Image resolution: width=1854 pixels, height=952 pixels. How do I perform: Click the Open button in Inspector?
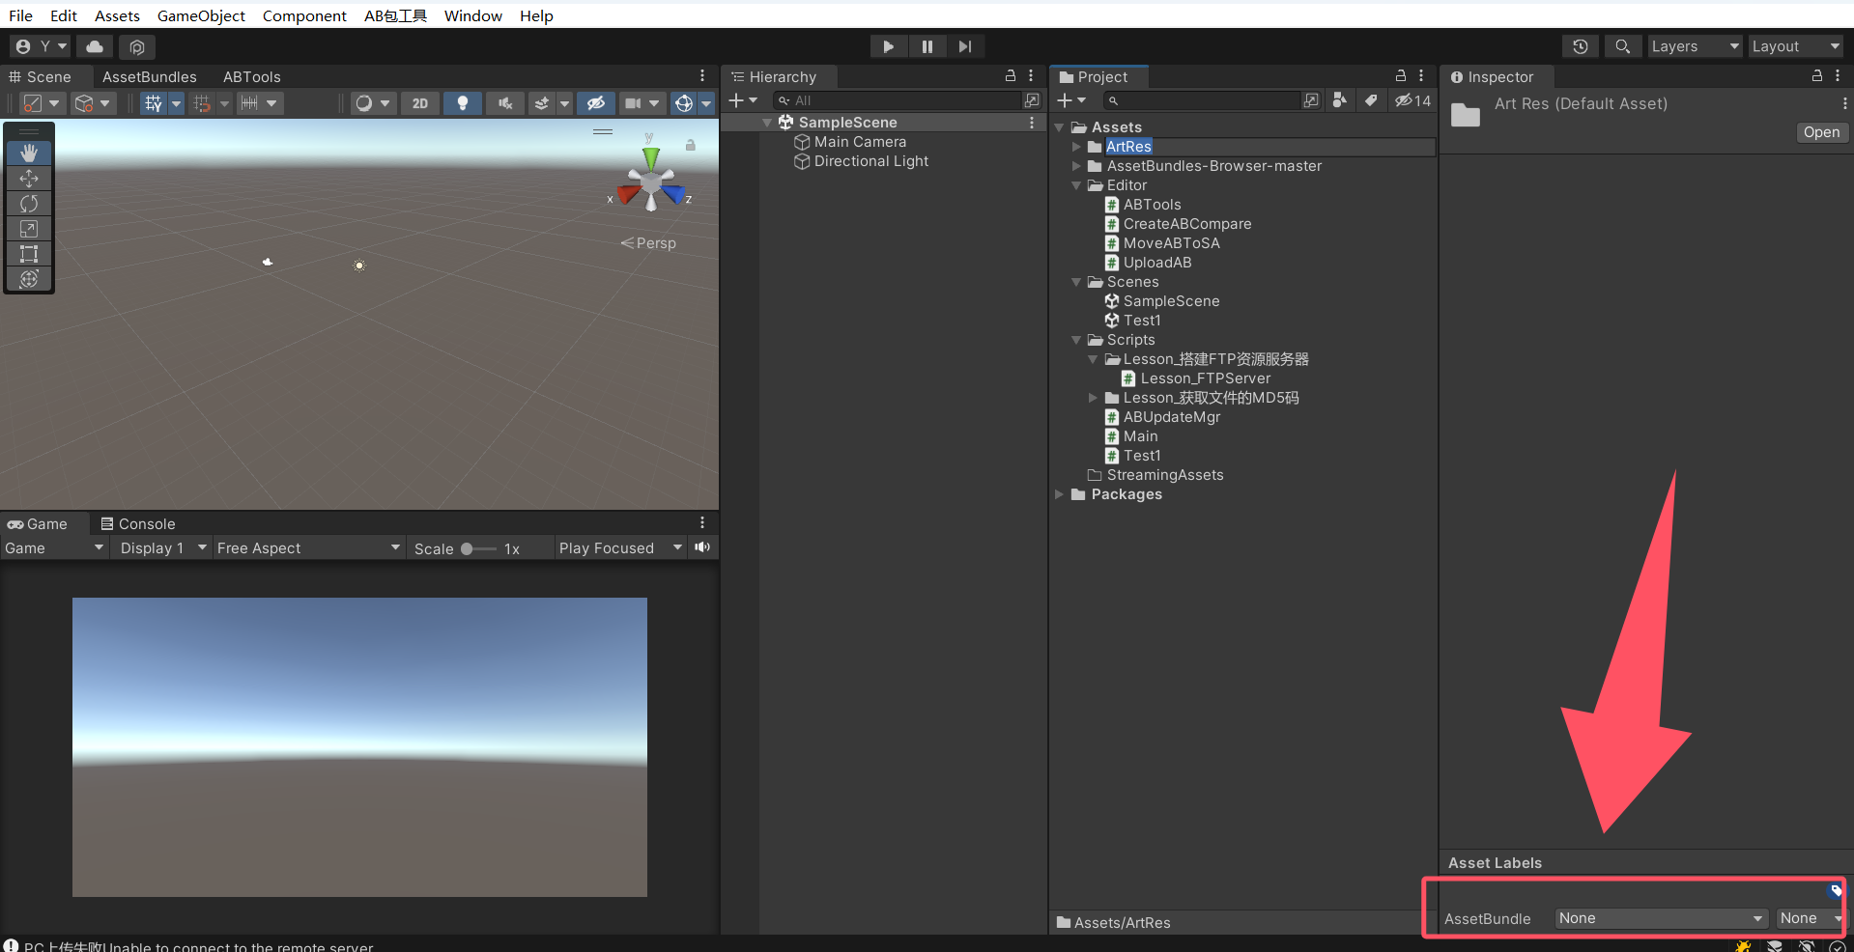click(x=1820, y=132)
